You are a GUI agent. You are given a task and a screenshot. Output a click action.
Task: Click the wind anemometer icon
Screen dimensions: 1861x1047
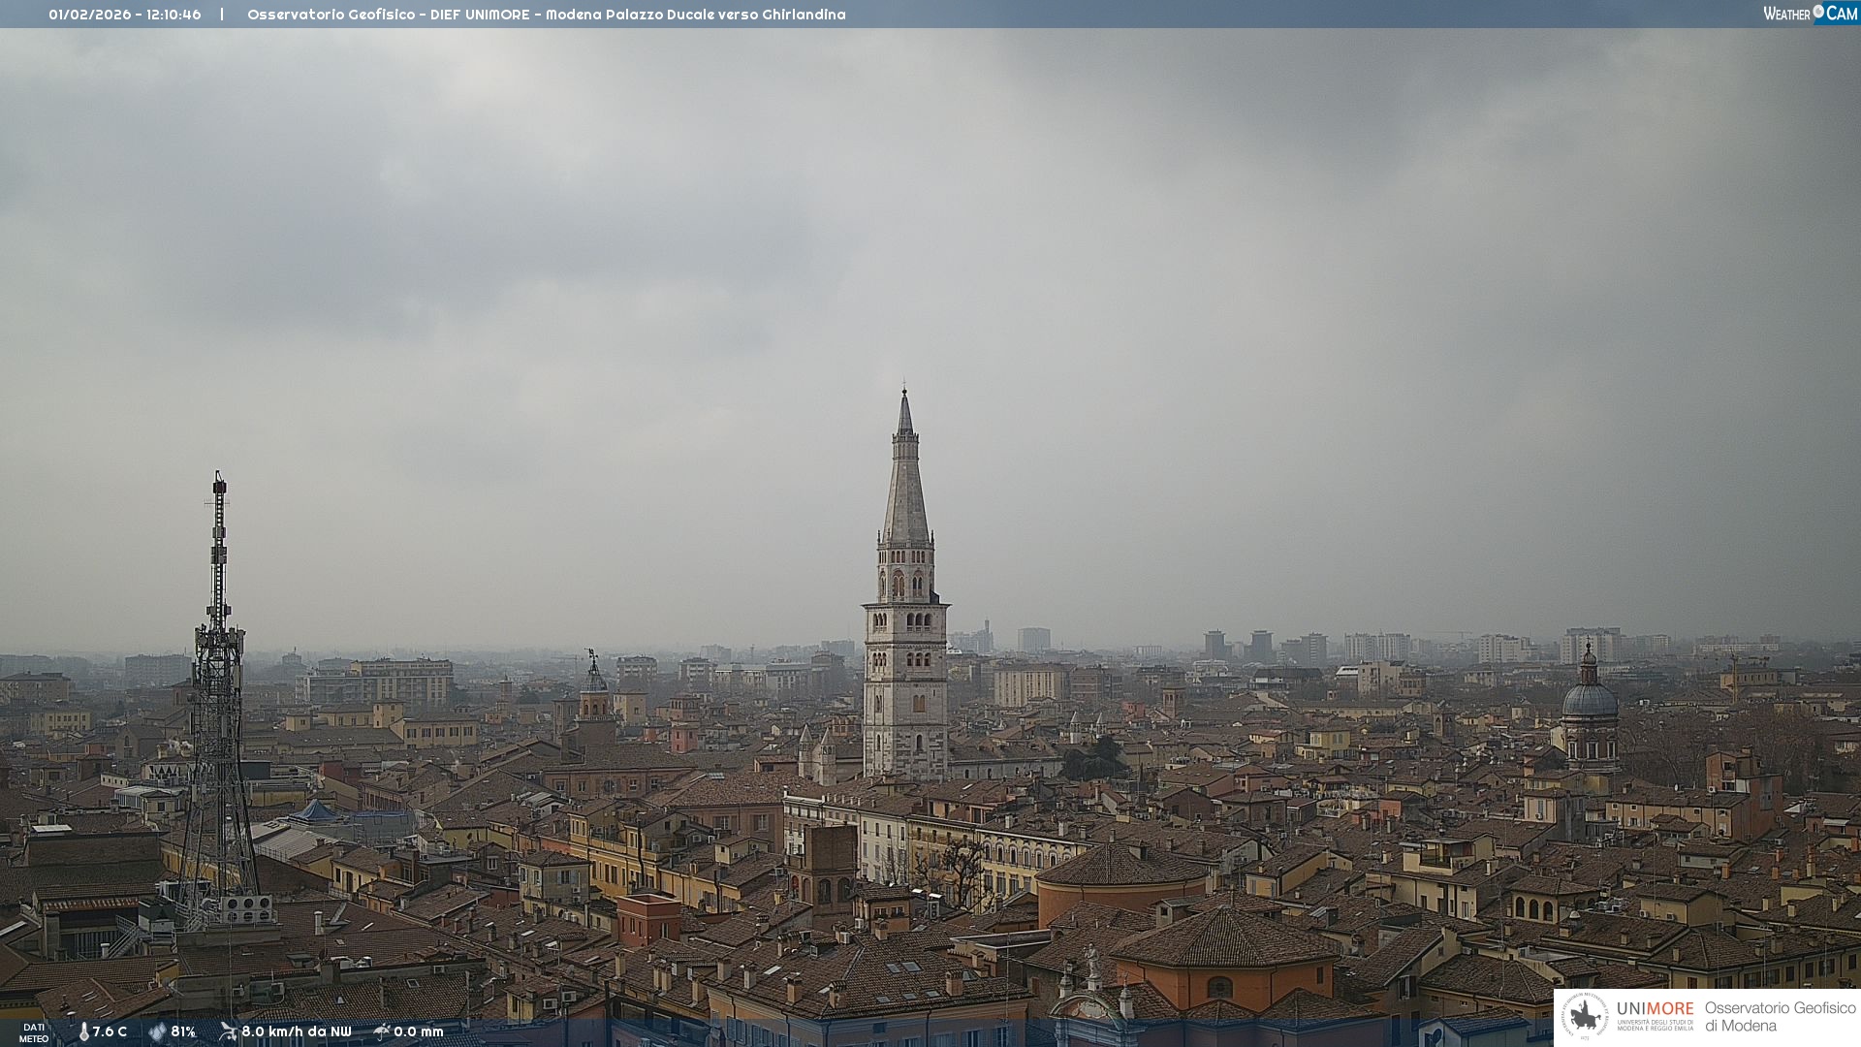[x=228, y=1031]
